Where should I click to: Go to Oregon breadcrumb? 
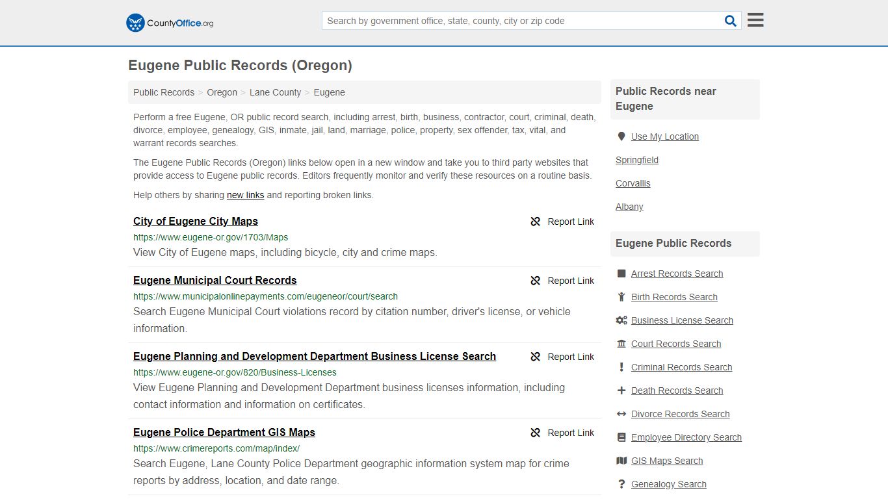222,92
